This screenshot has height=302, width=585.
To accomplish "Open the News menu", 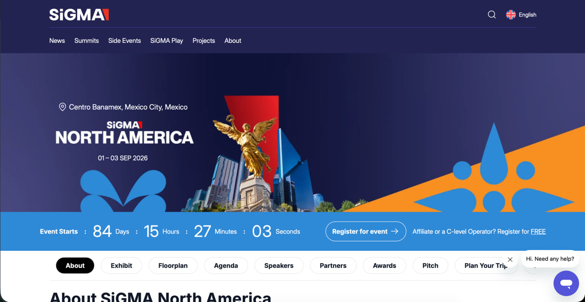I will coord(57,41).
